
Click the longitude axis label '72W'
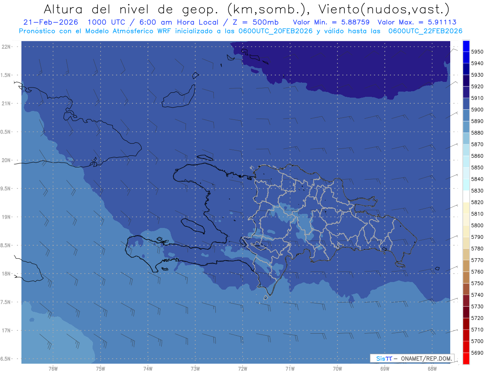(242, 368)
